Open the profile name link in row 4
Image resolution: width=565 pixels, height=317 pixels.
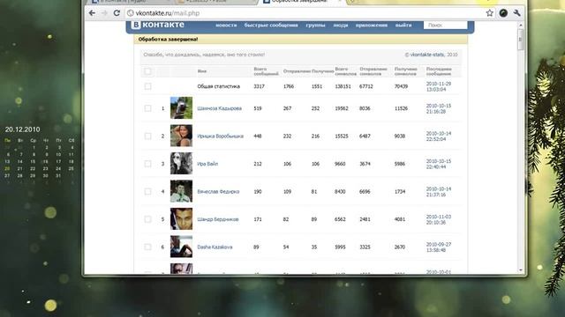pos(218,192)
